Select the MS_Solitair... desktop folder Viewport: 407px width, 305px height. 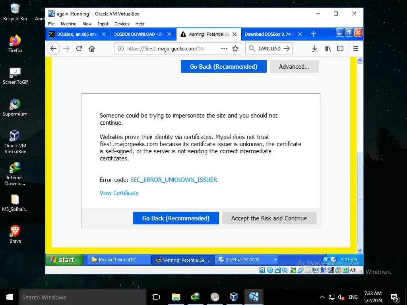[15, 203]
